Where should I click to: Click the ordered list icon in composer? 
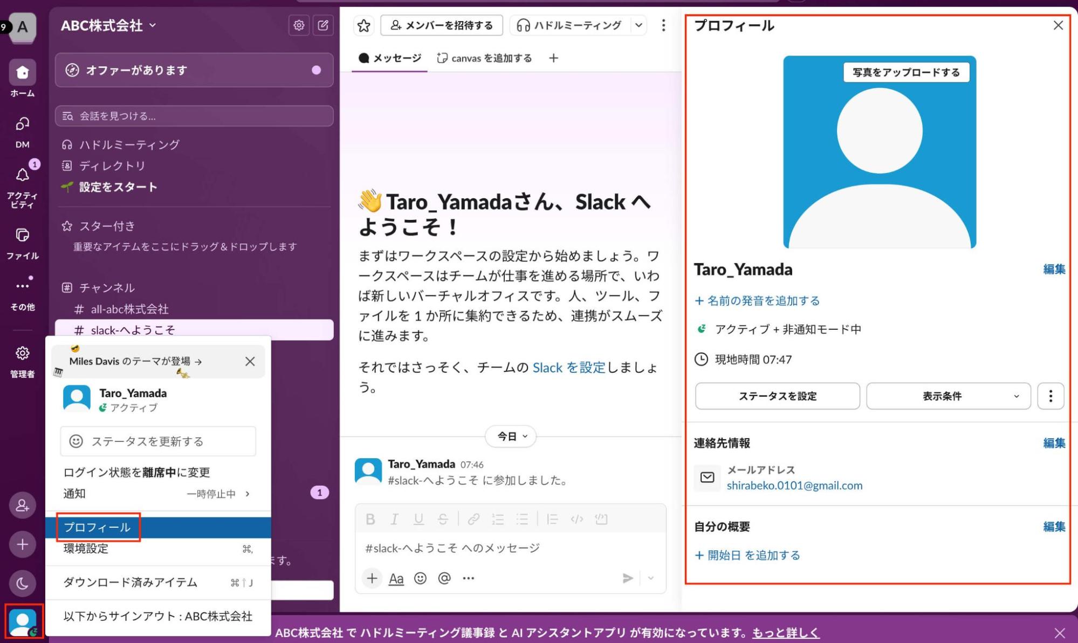[498, 519]
